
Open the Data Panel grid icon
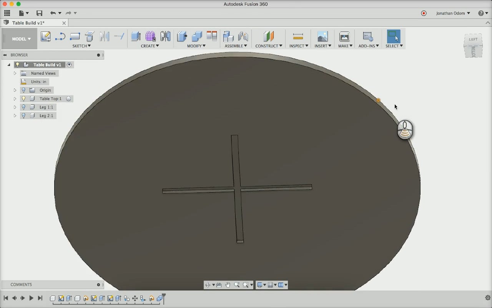(x=7, y=13)
